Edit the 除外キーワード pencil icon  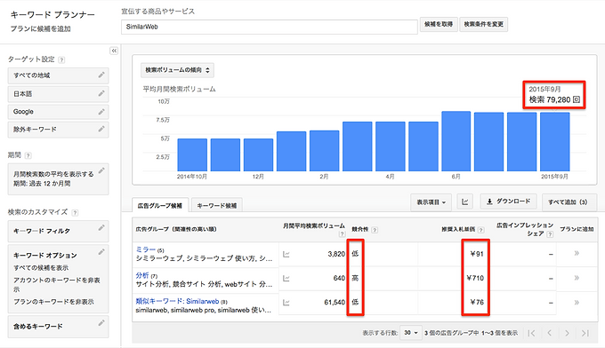tap(101, 129)
